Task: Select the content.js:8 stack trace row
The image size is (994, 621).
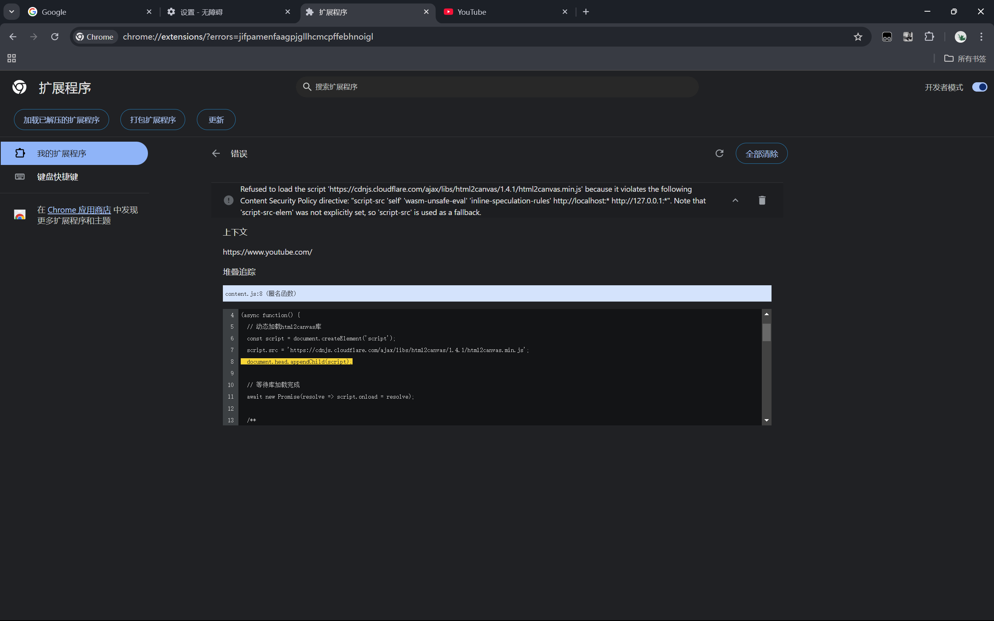Action: coord(497,293)
